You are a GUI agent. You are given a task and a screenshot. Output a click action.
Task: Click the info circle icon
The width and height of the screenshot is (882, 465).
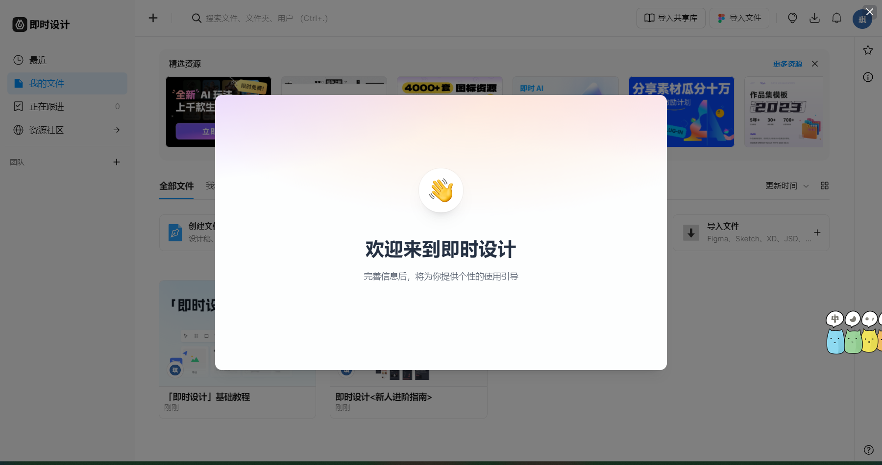(x=868, y=77)
